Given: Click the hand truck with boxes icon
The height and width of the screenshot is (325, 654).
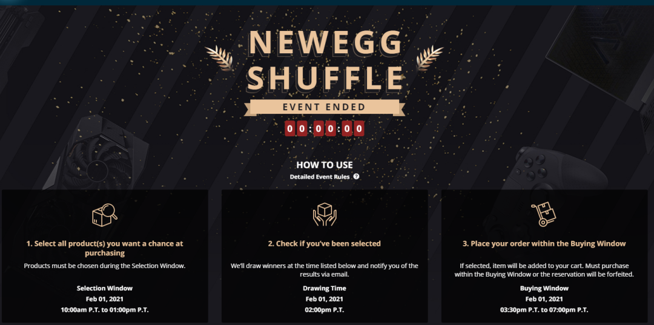Looking at the screenshot, I should click(x=544, y=215).
